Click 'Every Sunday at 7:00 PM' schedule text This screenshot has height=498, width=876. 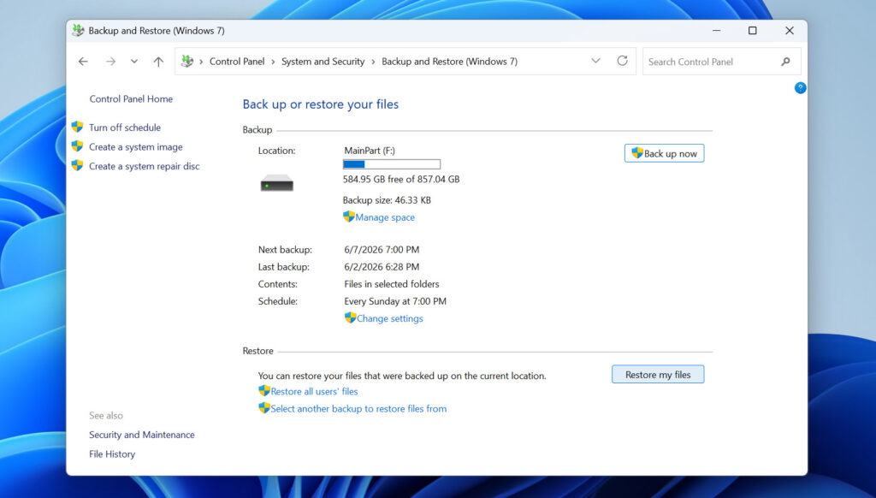[395, 301]
